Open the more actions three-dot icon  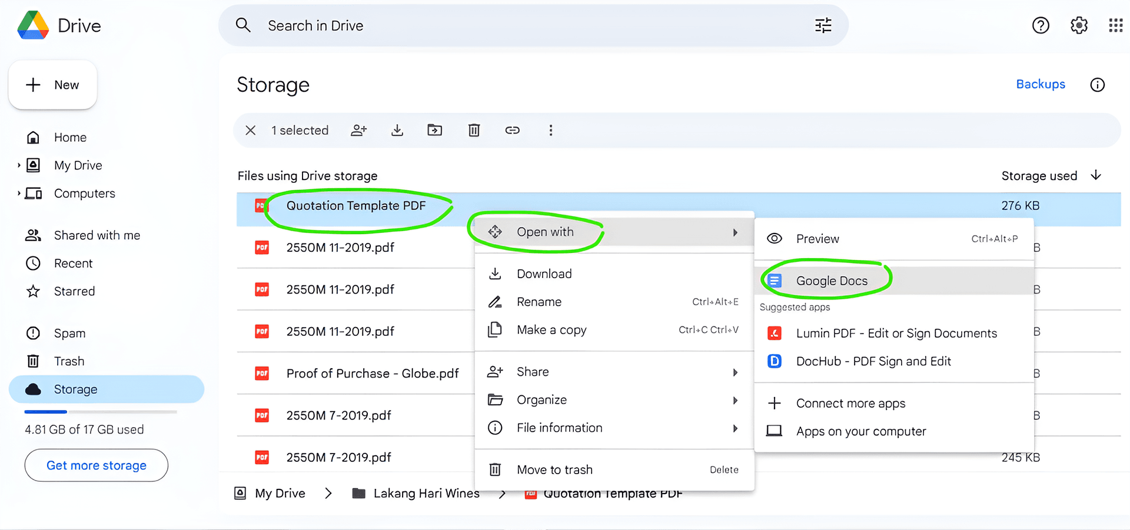[x=551, y=130]
